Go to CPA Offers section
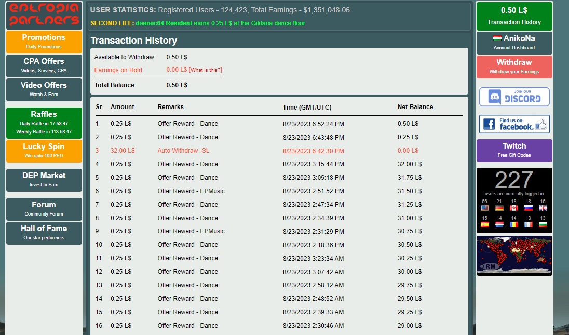This screenshot has height=335, width=569. pyautogui.click(x=44, y=65)
